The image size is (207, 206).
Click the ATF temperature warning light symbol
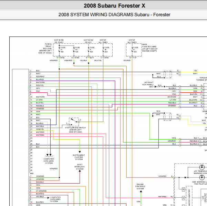[x=202, y=167]
